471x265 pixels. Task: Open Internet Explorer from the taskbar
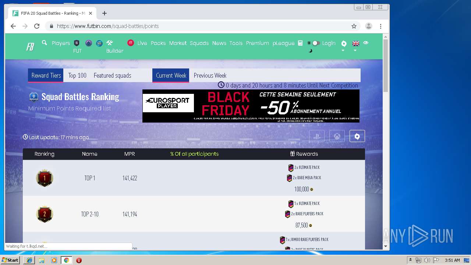point(29,260)
